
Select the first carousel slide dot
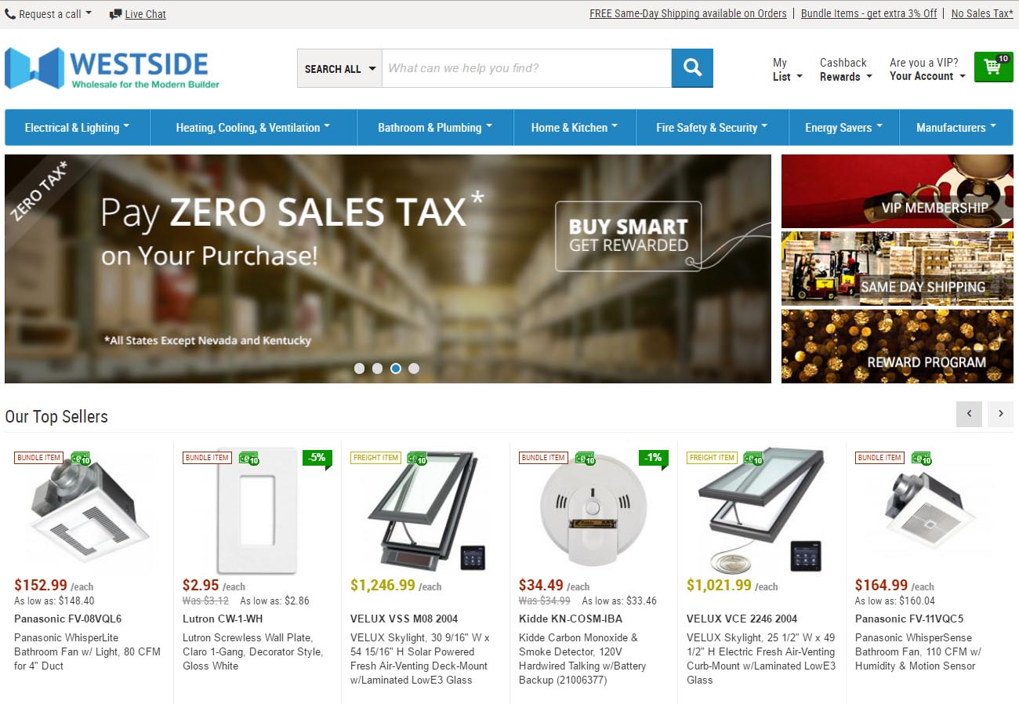pyautogui.click(x=359, y=368)
